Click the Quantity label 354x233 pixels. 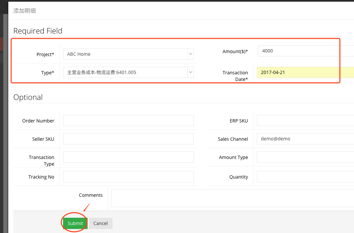(239, 177)
